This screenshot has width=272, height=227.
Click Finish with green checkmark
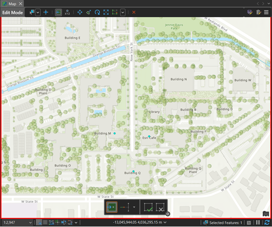148,207
